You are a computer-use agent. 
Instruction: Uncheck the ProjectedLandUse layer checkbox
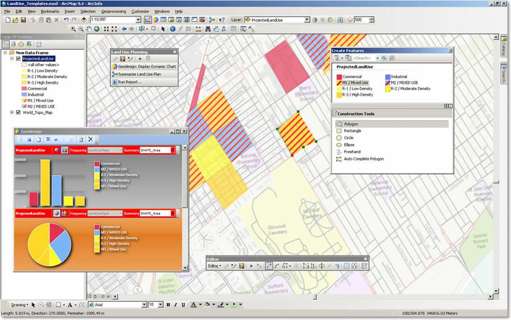click(18, 59)
